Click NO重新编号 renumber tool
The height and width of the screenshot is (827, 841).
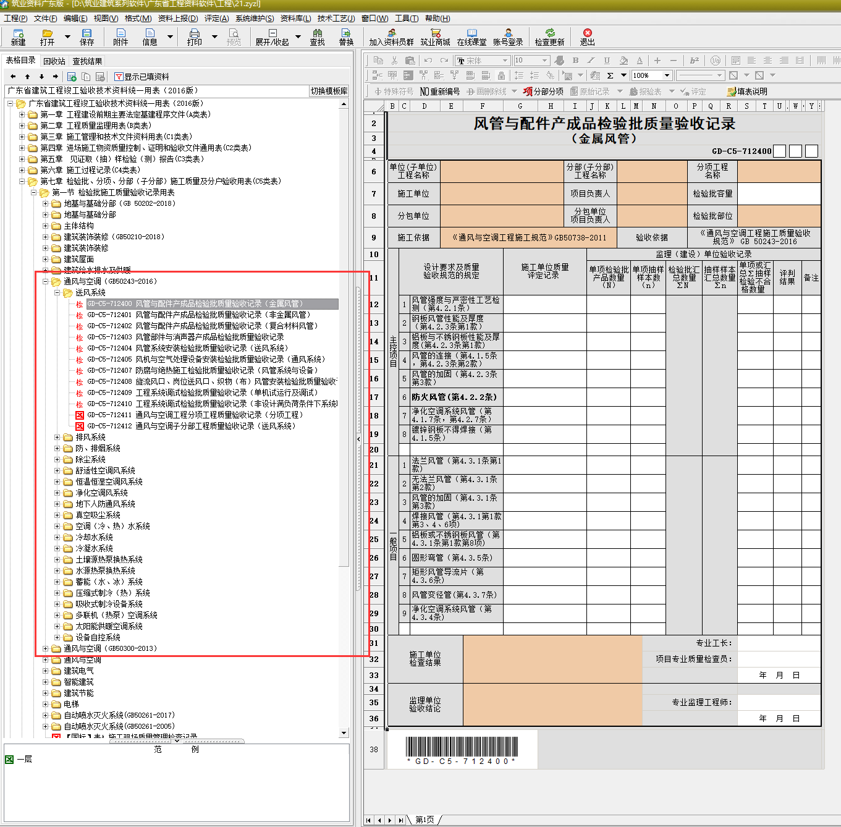coord(440,91)
